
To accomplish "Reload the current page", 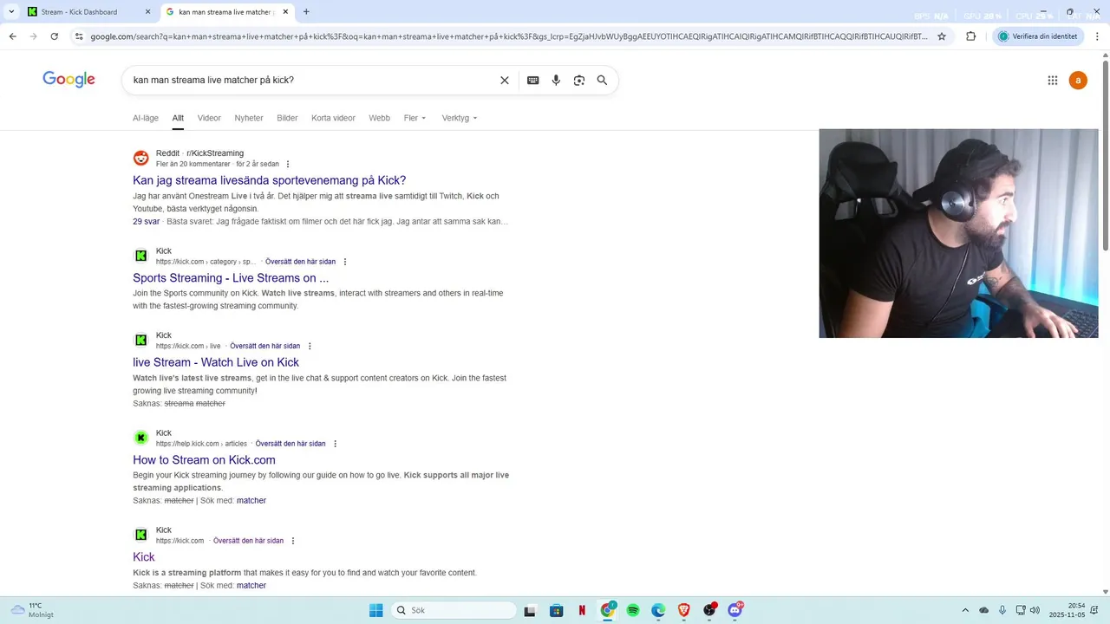I will point(54,36).
